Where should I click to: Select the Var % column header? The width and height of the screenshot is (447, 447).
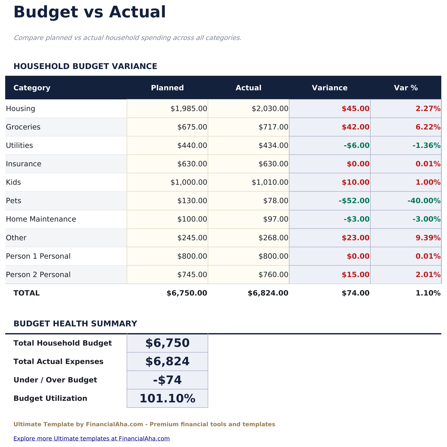pos(405,88)
